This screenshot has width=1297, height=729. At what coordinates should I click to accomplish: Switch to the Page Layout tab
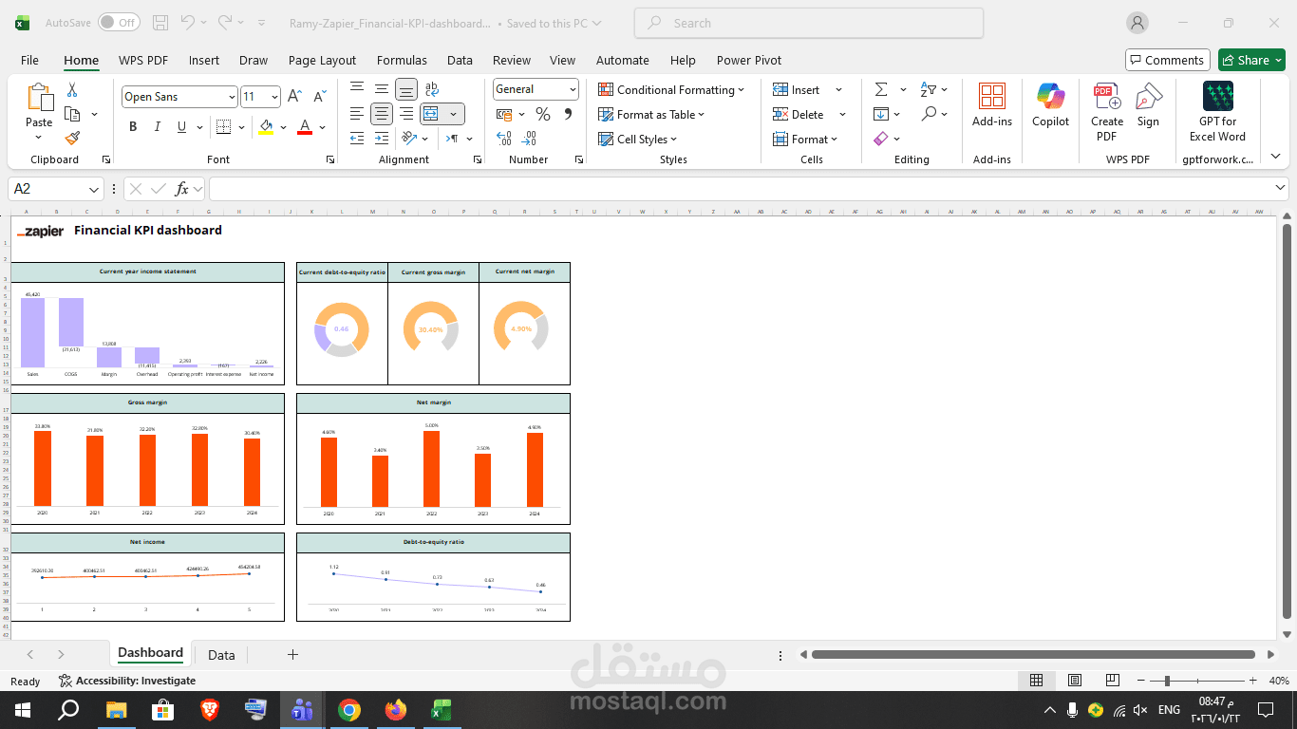tap(322, 60)
